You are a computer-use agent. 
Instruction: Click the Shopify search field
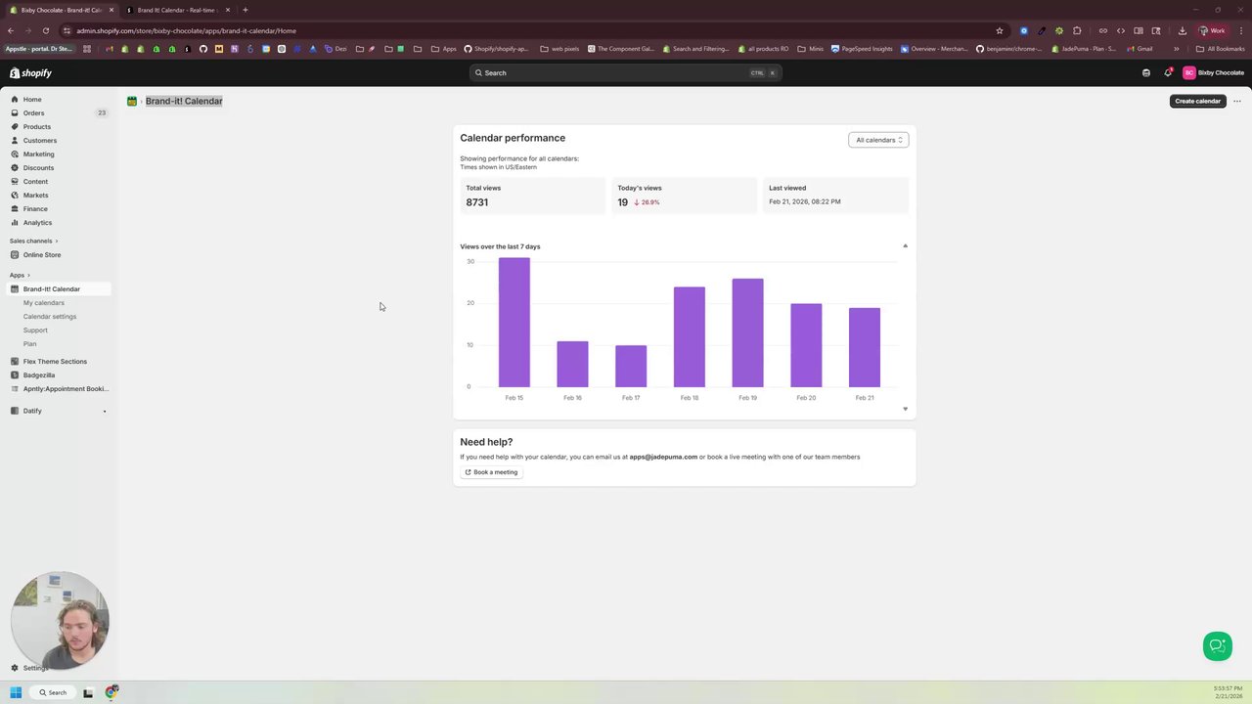[x=625, y=72]
